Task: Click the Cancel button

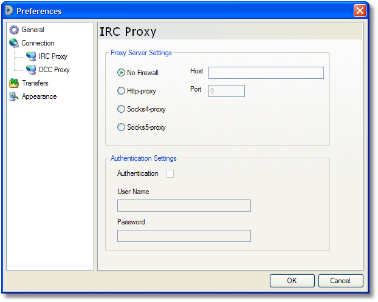Action: pos(341,281)
